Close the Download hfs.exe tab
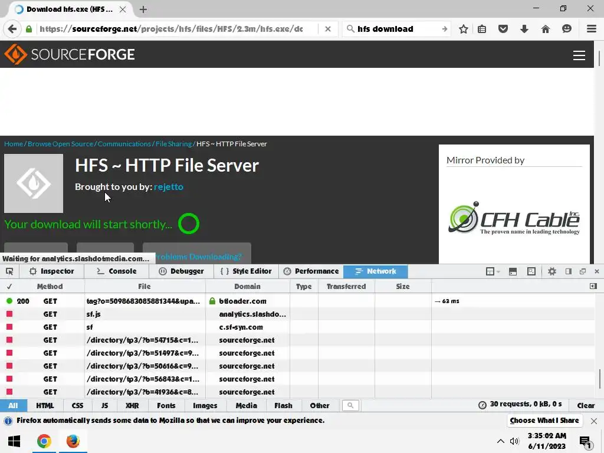This screenshot has width=604, height=453. click(x=123, y=9)
